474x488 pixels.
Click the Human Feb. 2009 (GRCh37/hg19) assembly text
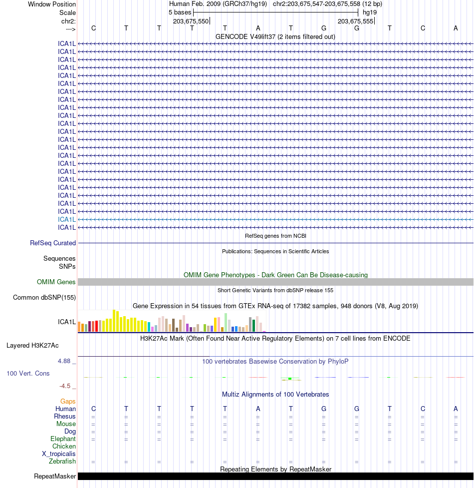tap(218, 4)
